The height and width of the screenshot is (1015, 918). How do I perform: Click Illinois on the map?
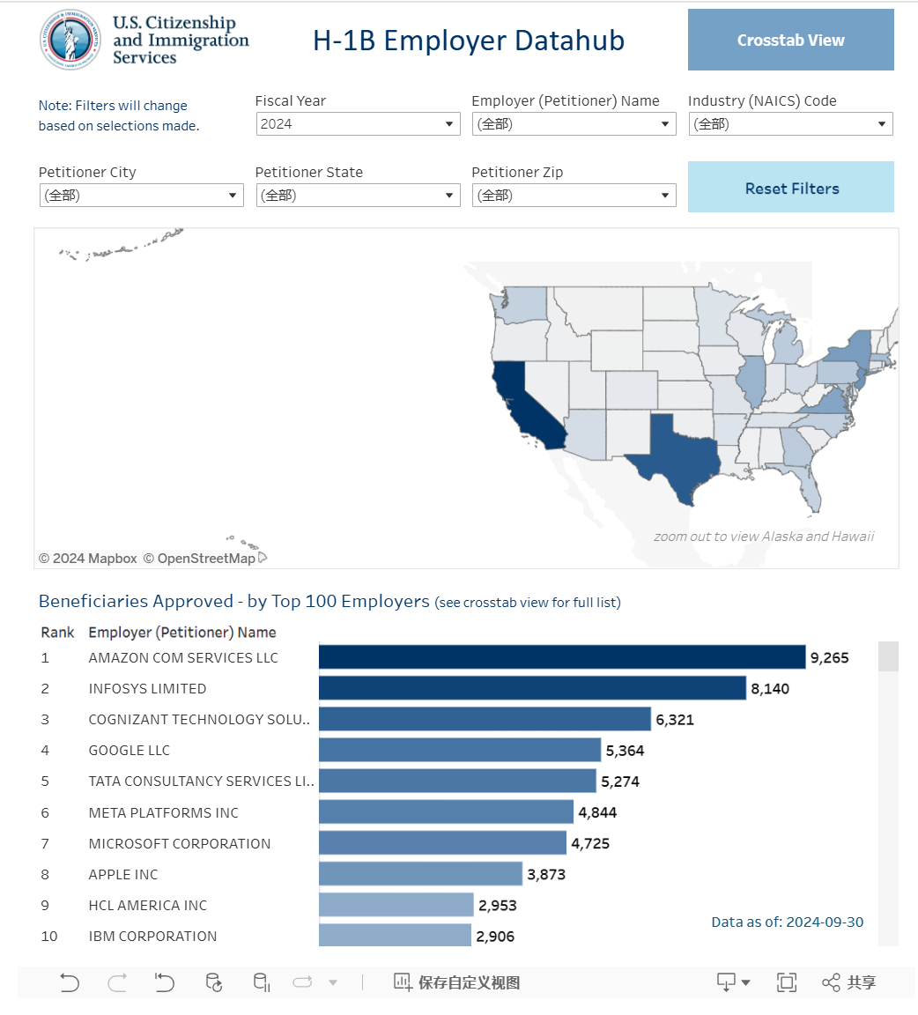(x=751, y=381)
